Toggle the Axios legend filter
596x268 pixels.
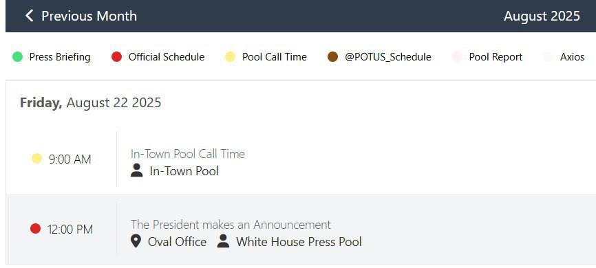564,57
